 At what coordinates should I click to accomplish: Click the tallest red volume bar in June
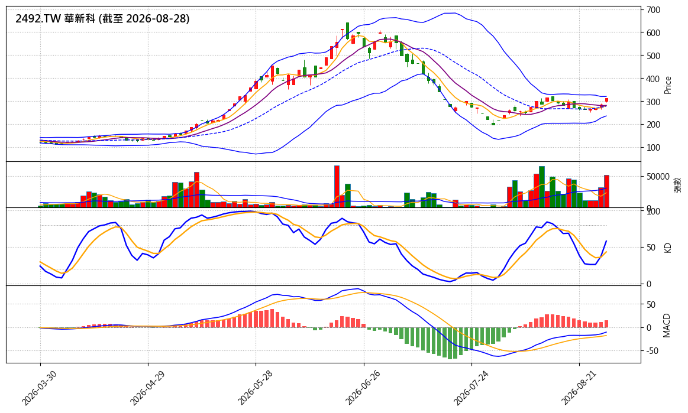point(337,186)
